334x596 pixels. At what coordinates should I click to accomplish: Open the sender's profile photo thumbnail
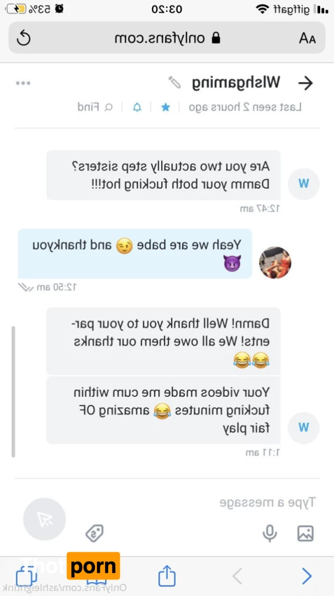coord(275,263)
